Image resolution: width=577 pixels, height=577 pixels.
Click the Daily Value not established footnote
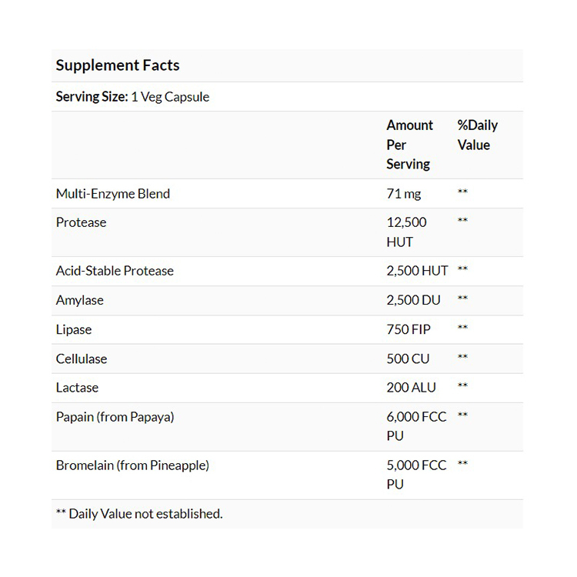pyautogui.click(x=139, y=514)
